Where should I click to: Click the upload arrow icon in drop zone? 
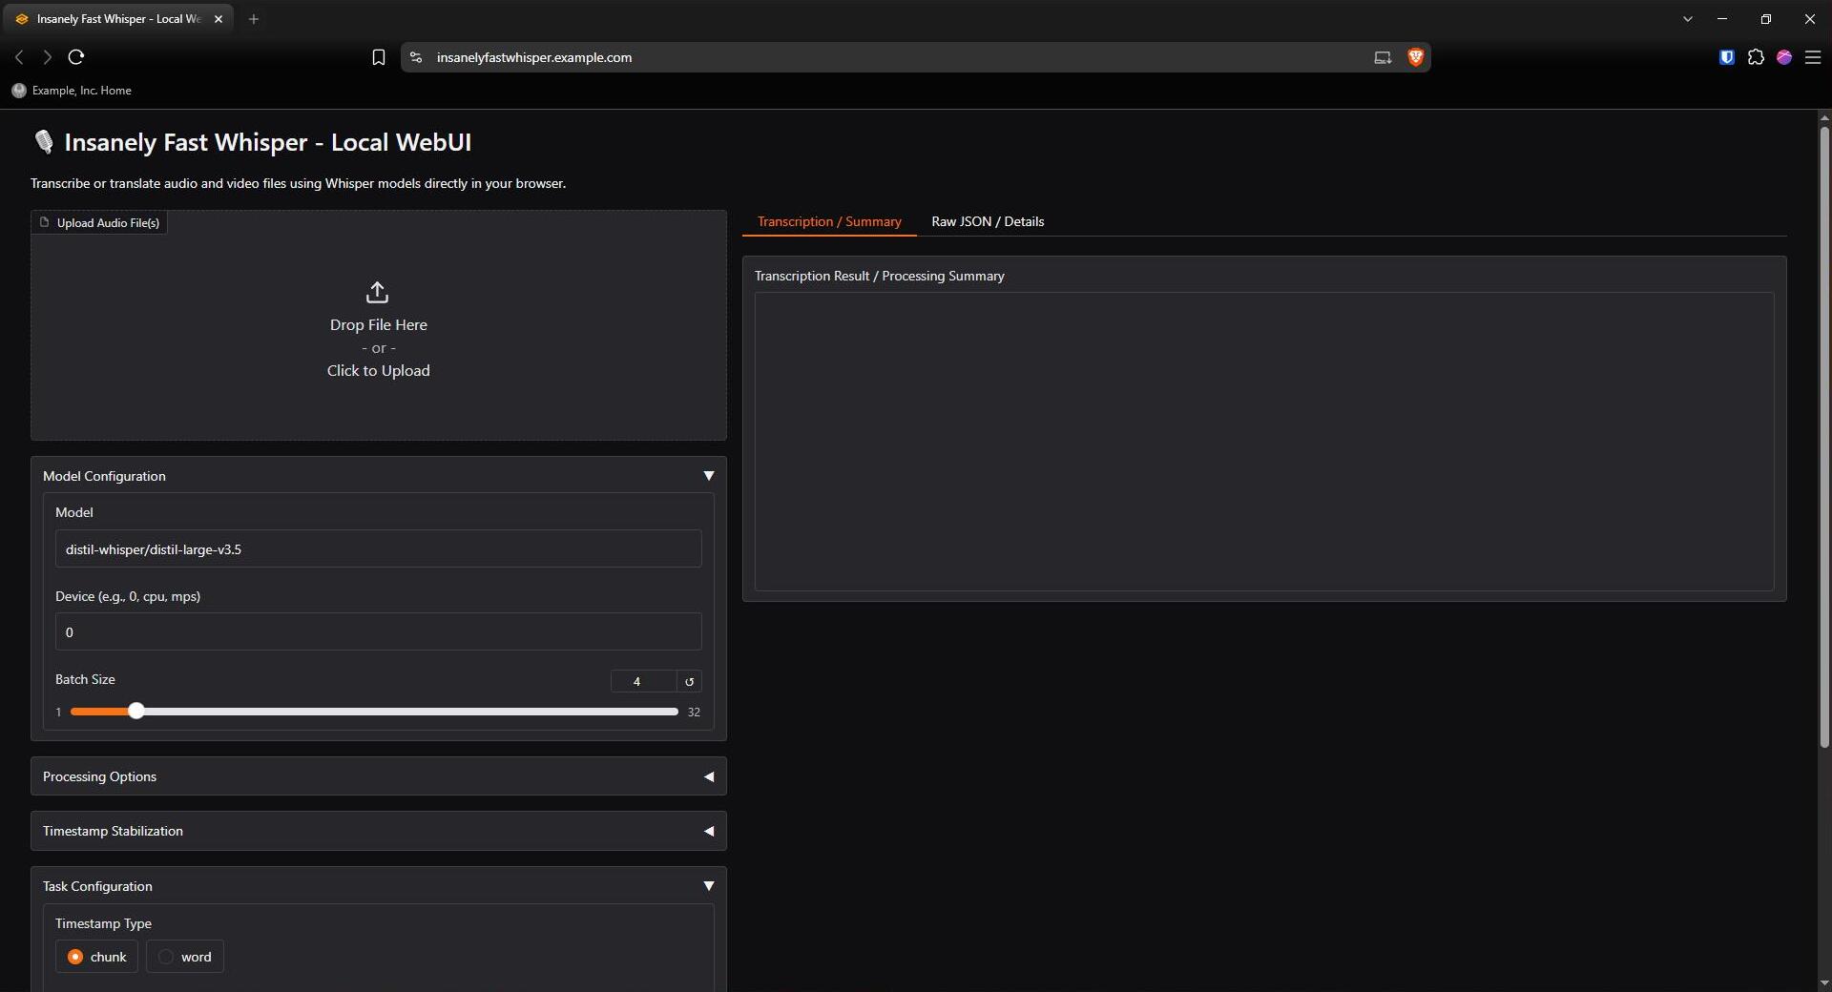377,292
